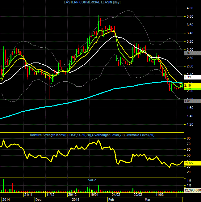The image size is (201, 202).
Task: Click the 11/03 date marker
Action: [x=160, y=195]
